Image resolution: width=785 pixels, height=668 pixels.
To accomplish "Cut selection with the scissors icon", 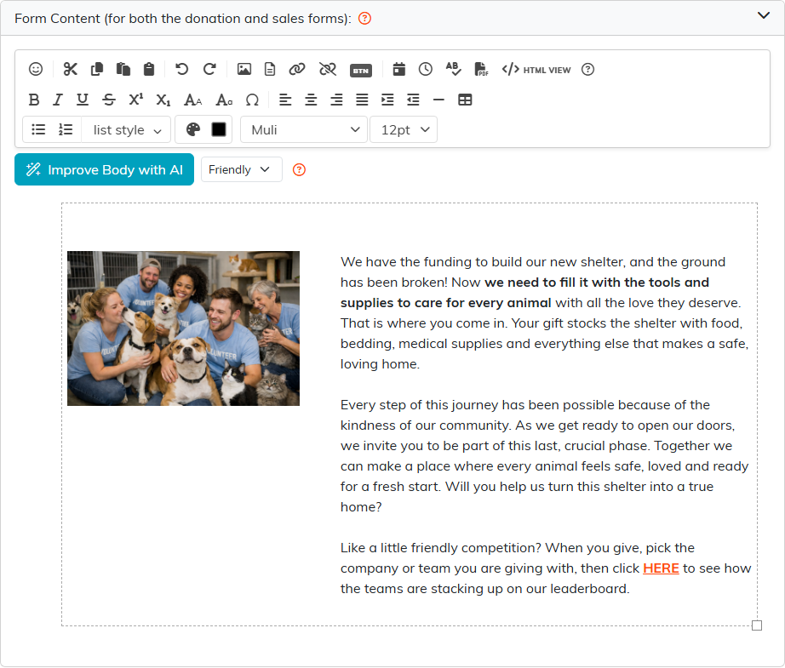I will pos(70,69).
